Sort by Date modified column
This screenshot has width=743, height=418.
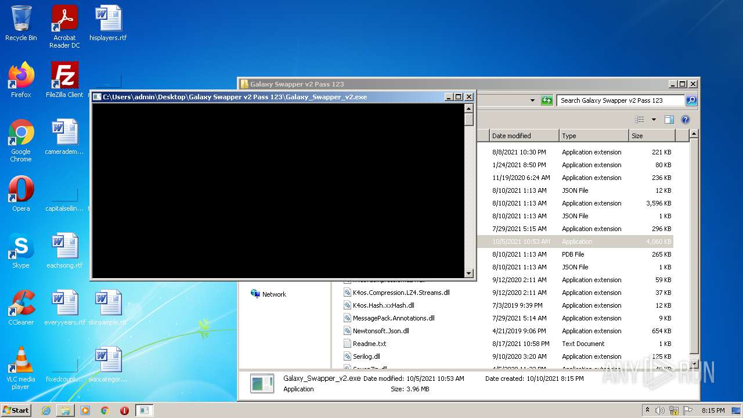(524, 136)
